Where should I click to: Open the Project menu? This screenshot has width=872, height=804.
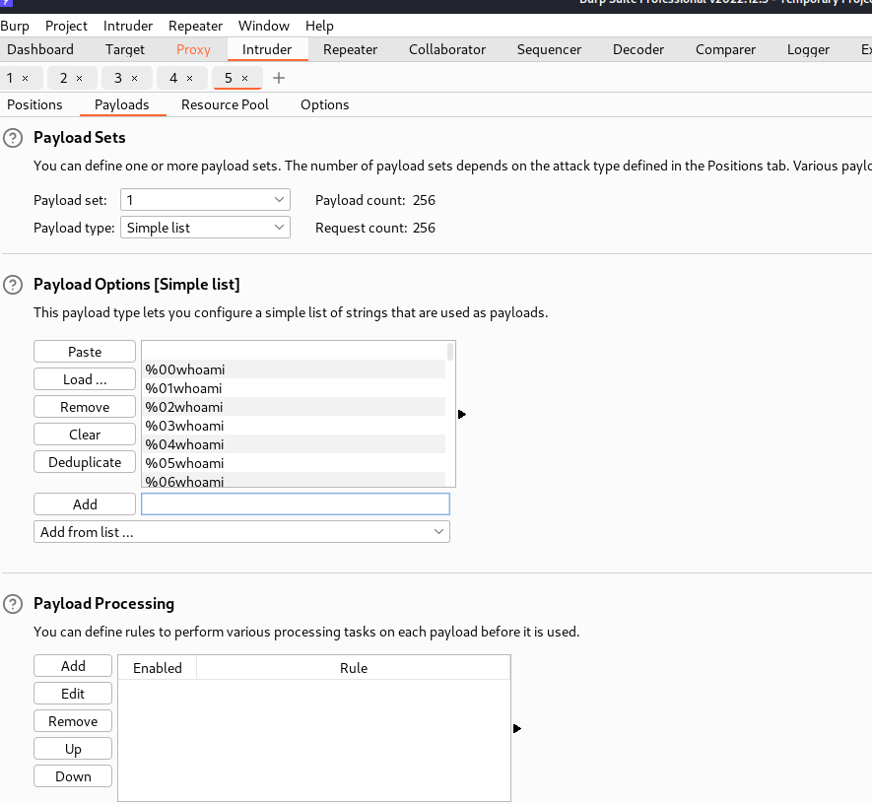66,26
